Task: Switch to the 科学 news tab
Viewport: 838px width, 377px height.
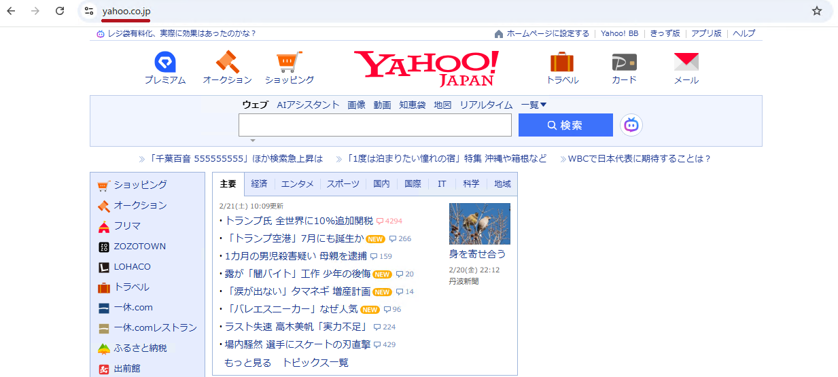Action: coord(471,184)
